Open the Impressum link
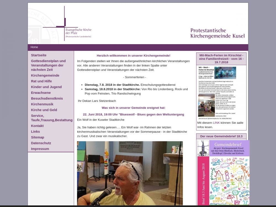The height and width of the screenshot is (207, 276). (x=40, y=149)
